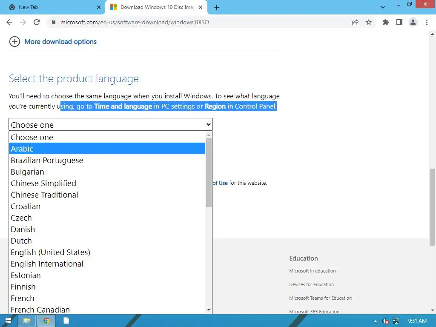Open File Explorer from the taskbar

pyautogui.click(x=27, y=321)
